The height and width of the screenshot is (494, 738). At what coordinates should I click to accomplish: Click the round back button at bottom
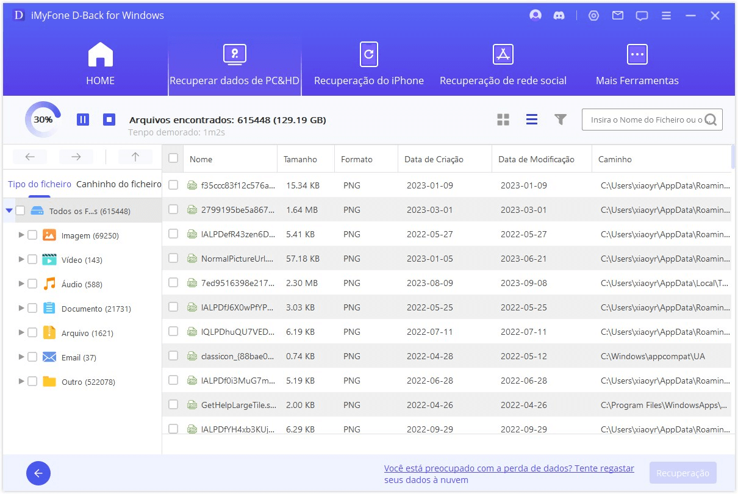tap(38, 473)
